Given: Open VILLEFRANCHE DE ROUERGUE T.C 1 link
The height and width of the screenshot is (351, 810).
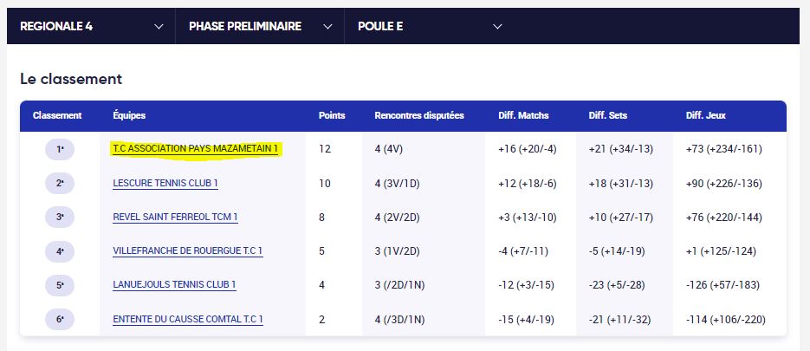Looking at the screenshot, I should point(187,251).
